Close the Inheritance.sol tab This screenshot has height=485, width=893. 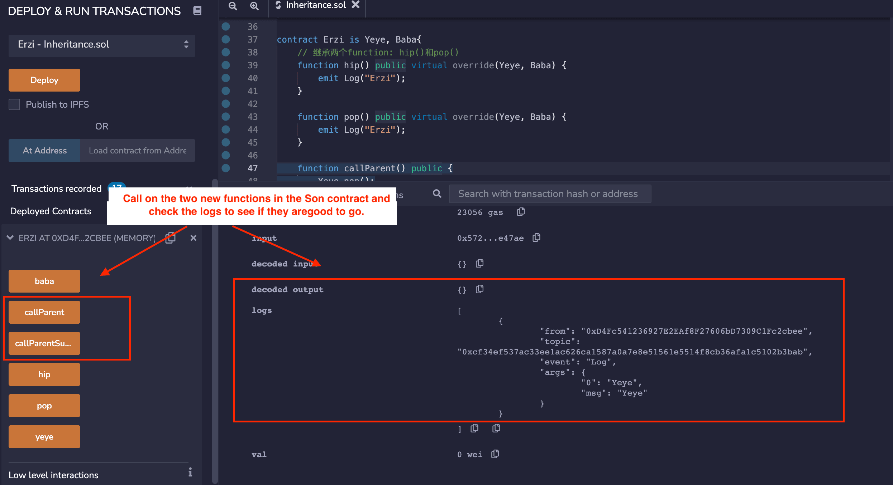(355, 5)
